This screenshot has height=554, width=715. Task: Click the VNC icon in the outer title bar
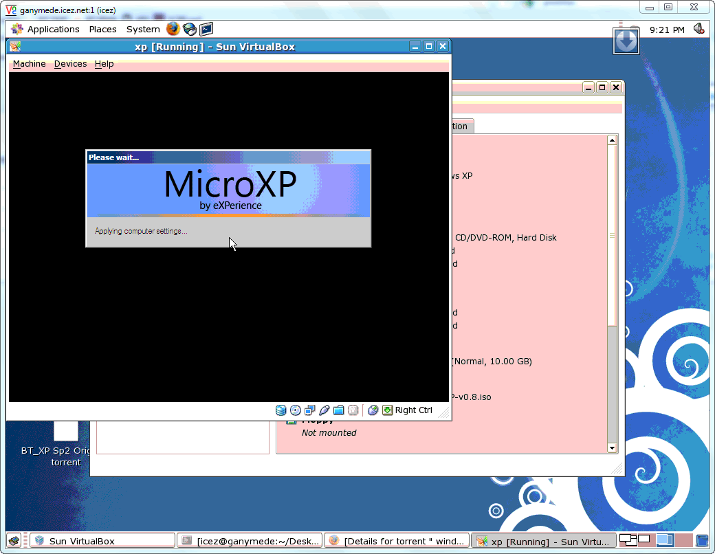pos(11,10)
